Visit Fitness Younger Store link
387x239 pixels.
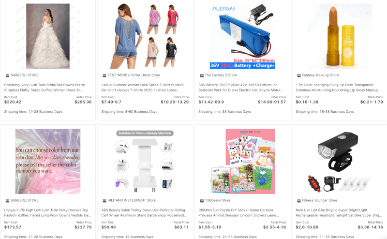[x=319, y=200]
